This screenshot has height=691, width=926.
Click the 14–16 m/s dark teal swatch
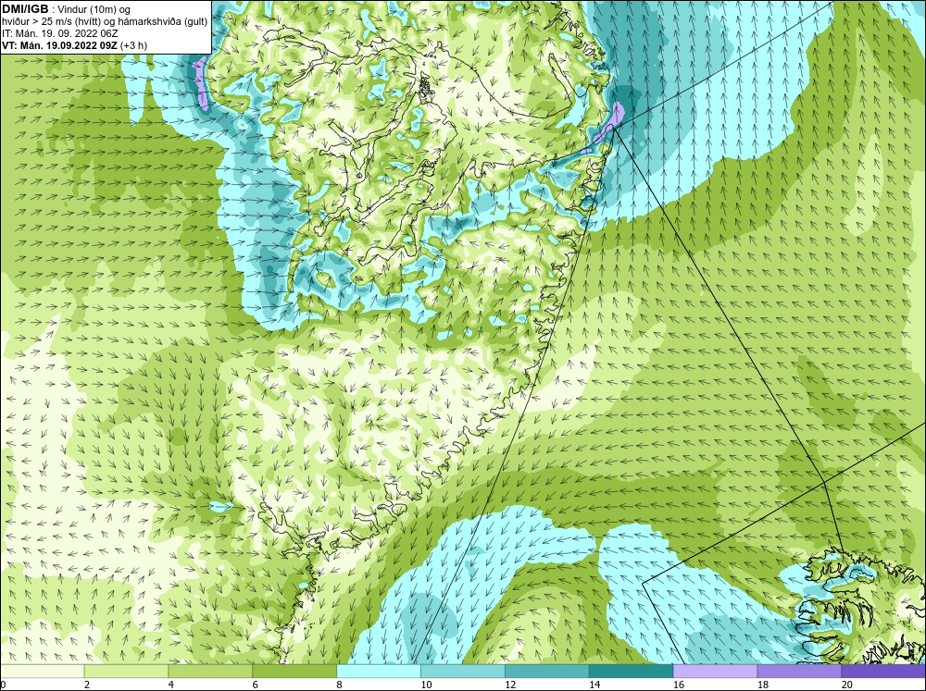[631, 671]
